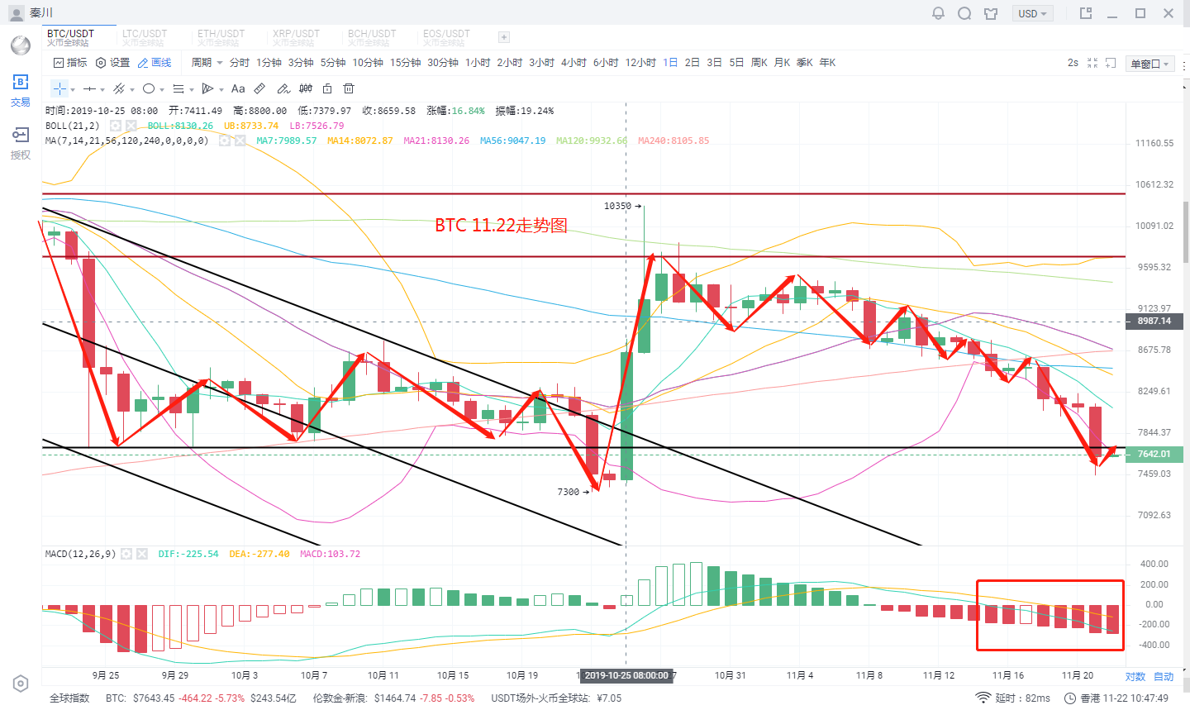Click the add-window icon beside 单窗口

pos(1111,63)
